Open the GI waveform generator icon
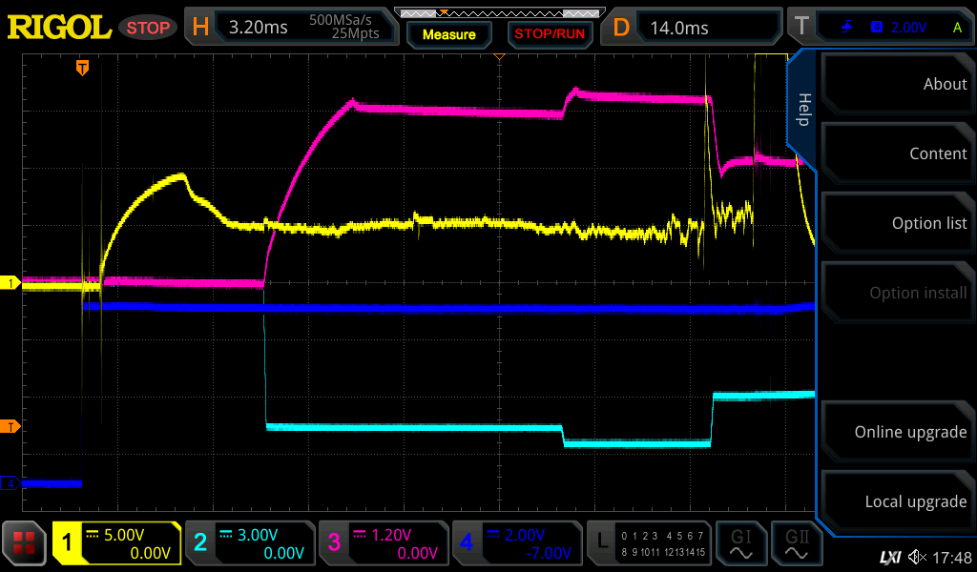Viewport: 977px width, 572px height. coord(740,543)
